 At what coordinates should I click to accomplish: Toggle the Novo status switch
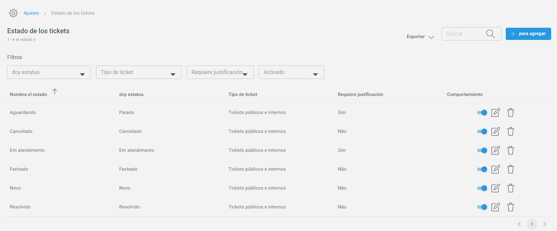pos(482,188)
